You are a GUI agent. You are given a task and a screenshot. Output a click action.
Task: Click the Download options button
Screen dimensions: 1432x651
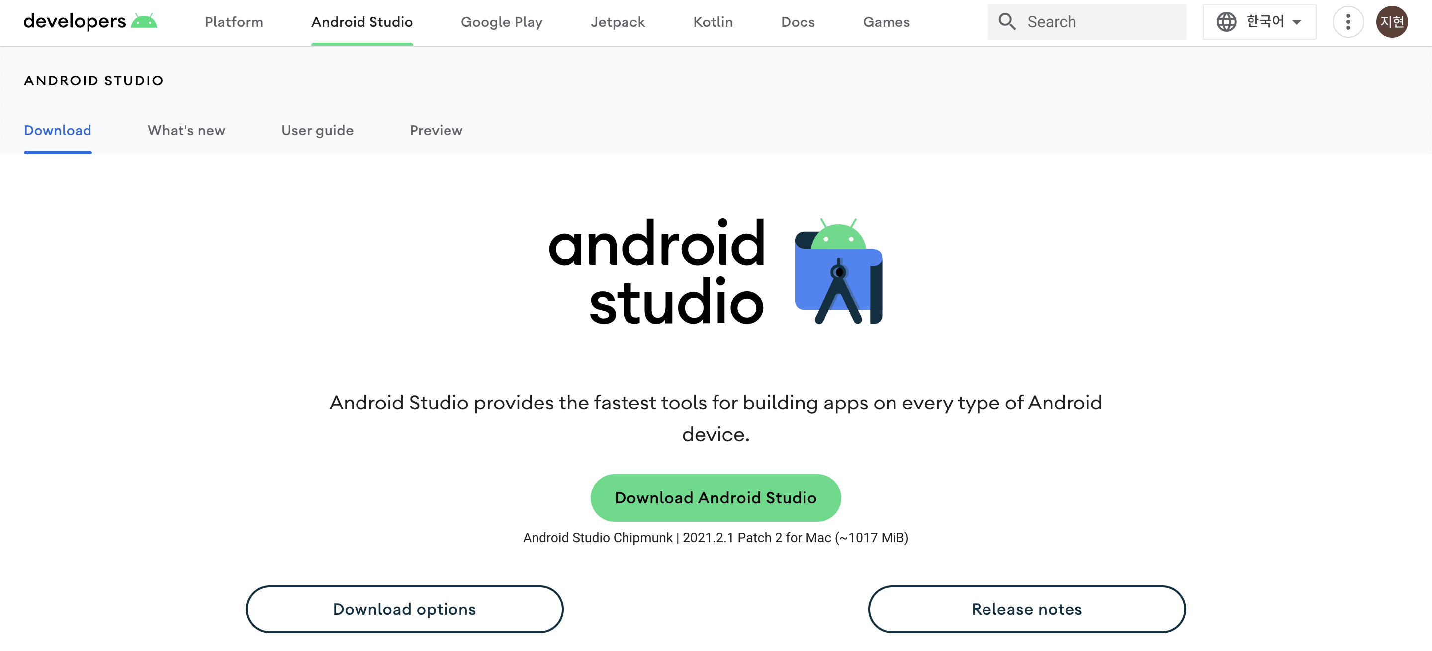coord(404,609)
